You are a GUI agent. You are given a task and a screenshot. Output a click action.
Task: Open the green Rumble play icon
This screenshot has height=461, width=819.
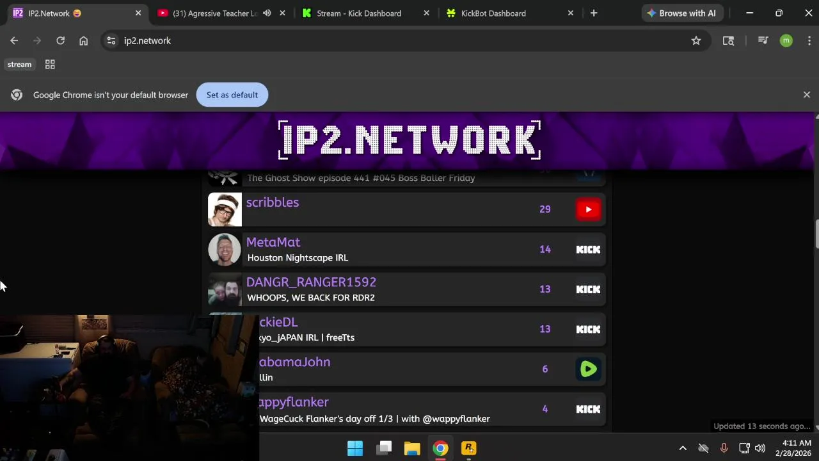(x=588, y=369)
